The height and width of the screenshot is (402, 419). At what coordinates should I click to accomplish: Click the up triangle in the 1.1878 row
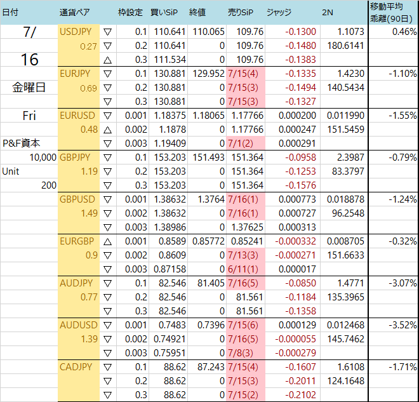coord(107,130)
